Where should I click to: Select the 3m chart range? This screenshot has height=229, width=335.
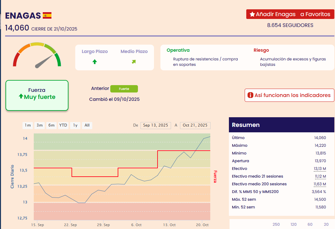pyautogui.click(x=40, y=125)
